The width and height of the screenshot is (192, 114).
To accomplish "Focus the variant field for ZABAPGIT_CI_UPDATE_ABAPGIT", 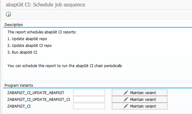I will pyautogui.click(x=89, y=93).
